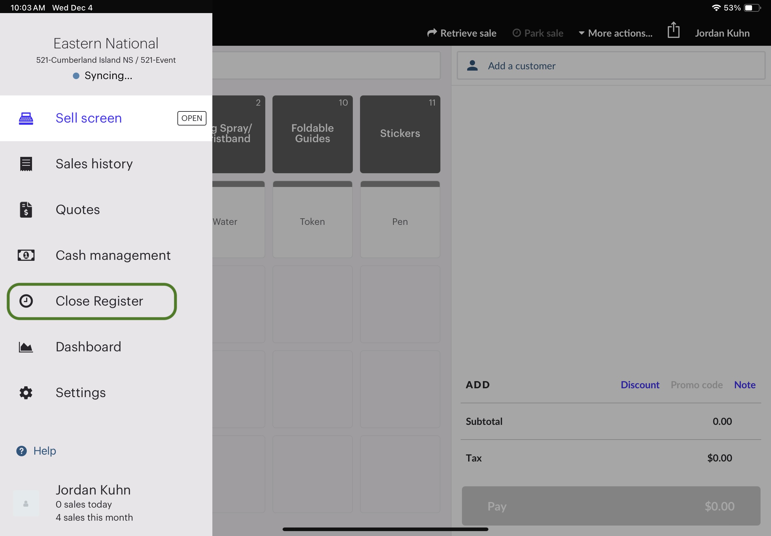This screenshot has width=771, height=536.
Task: Select the Sales history receipt icon
Action: [26, 164]
